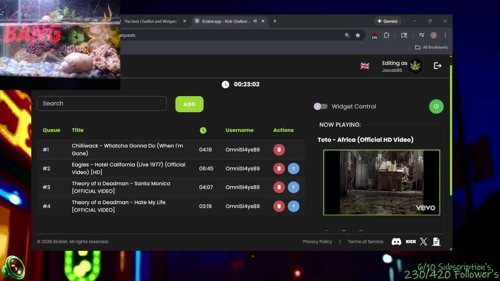Screen dimensions: 500x281
Task: Click the 00:23:02 timer clock icon
Action: pos(225,84)
